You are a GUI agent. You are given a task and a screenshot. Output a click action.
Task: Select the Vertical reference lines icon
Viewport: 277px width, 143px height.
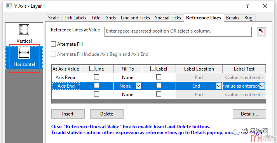coord(24,29)
